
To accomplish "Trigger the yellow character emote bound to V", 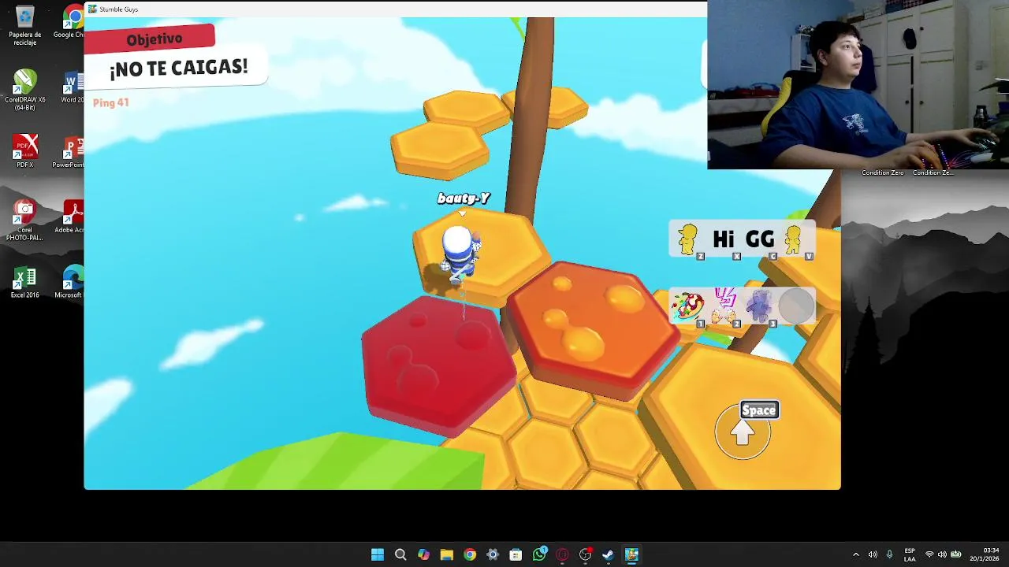I will pyautogui.click(x=793, y=239).
